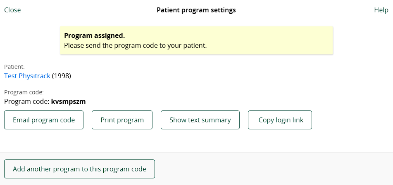Click the Email program code button
Viewport: 393px width, 185px height.
coord(44,120)
